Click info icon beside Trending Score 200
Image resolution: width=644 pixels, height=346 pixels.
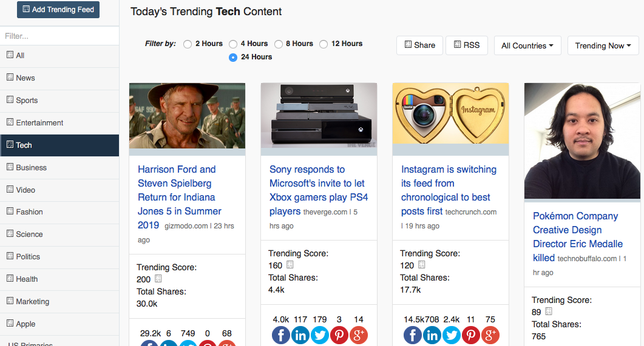pyautogui.click(x=158, y=279)
